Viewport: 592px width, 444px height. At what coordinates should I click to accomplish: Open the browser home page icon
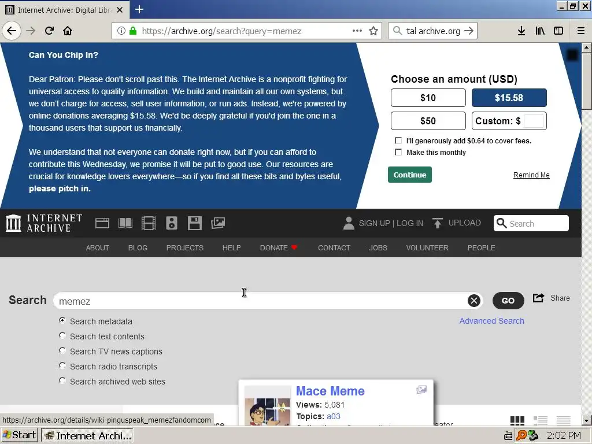pos(68,31)
